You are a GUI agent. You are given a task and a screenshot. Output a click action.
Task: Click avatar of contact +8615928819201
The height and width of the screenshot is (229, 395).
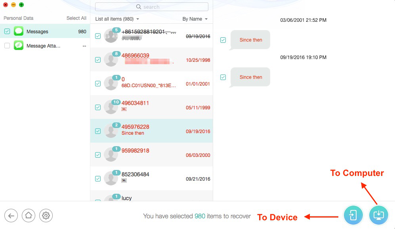click(111, 36)
